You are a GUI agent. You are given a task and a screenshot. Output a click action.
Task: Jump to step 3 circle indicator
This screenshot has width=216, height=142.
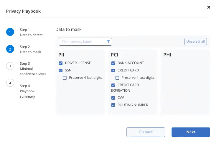tap(10, 66)
